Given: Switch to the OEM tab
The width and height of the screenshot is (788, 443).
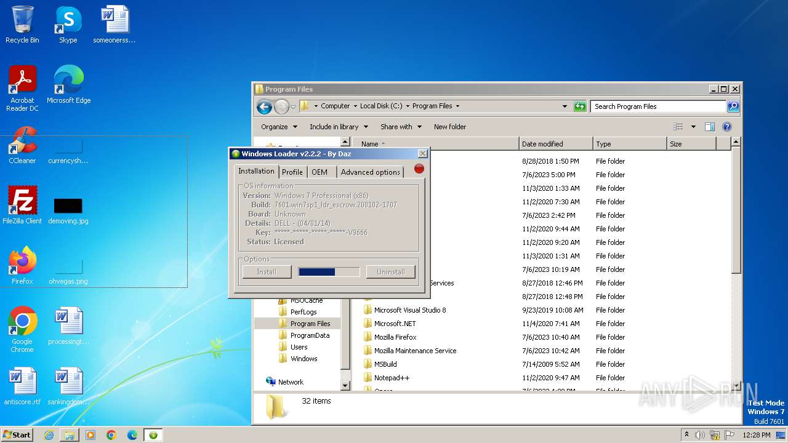Looking at the screenshot, I should point(320,172).
